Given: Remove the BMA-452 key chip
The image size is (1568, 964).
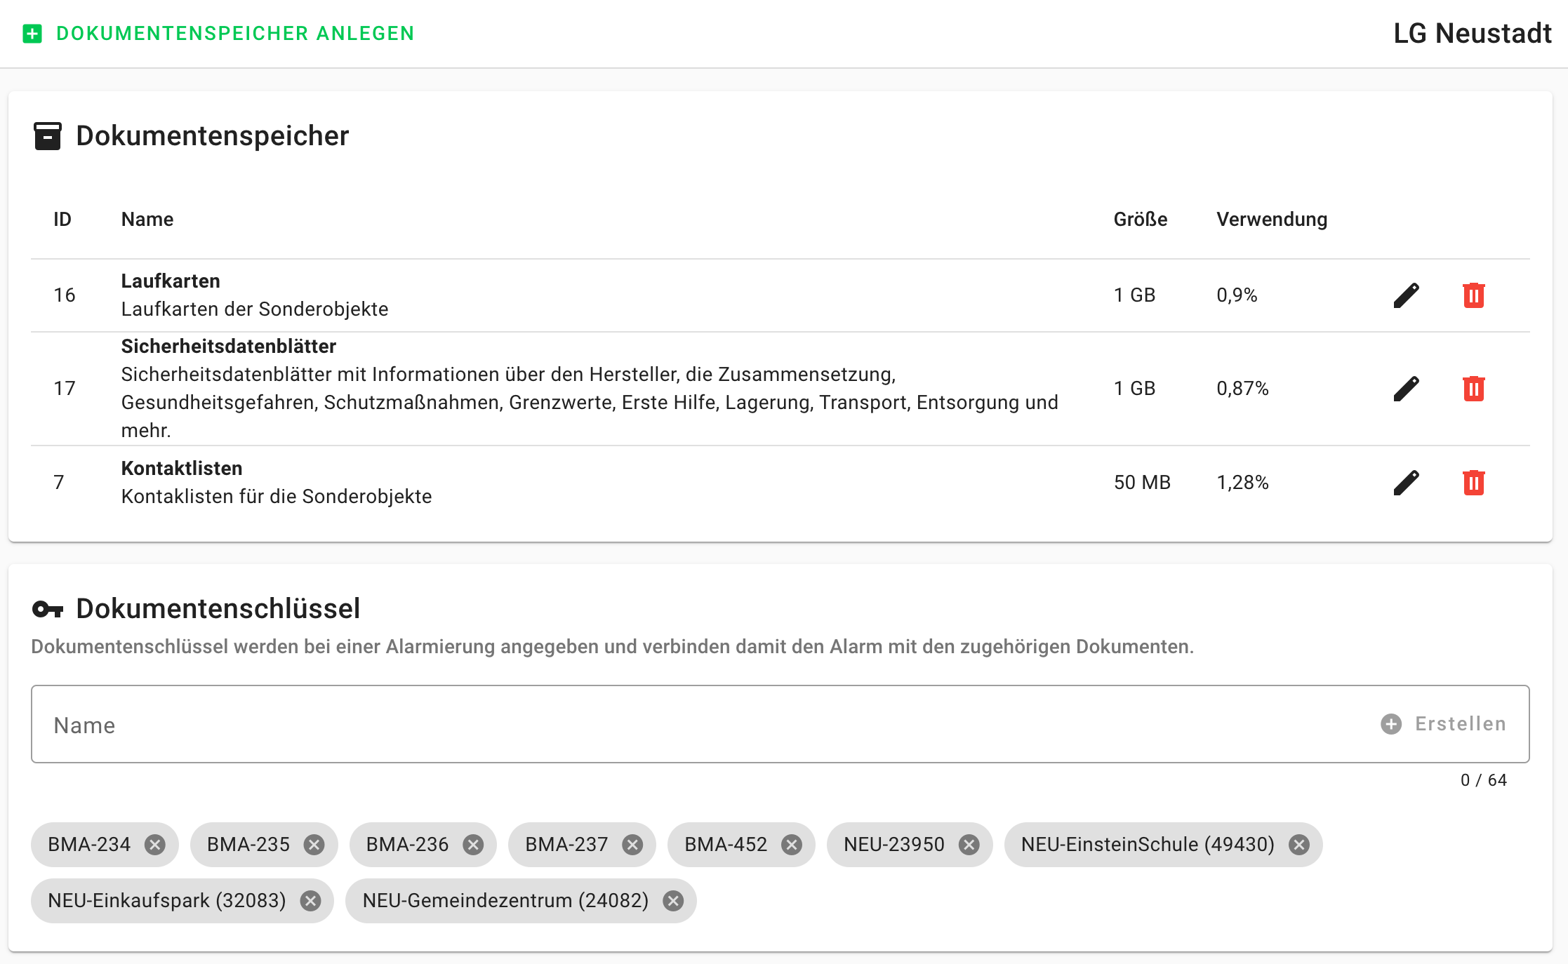Looking at the screenshot, I should (792, 845).
